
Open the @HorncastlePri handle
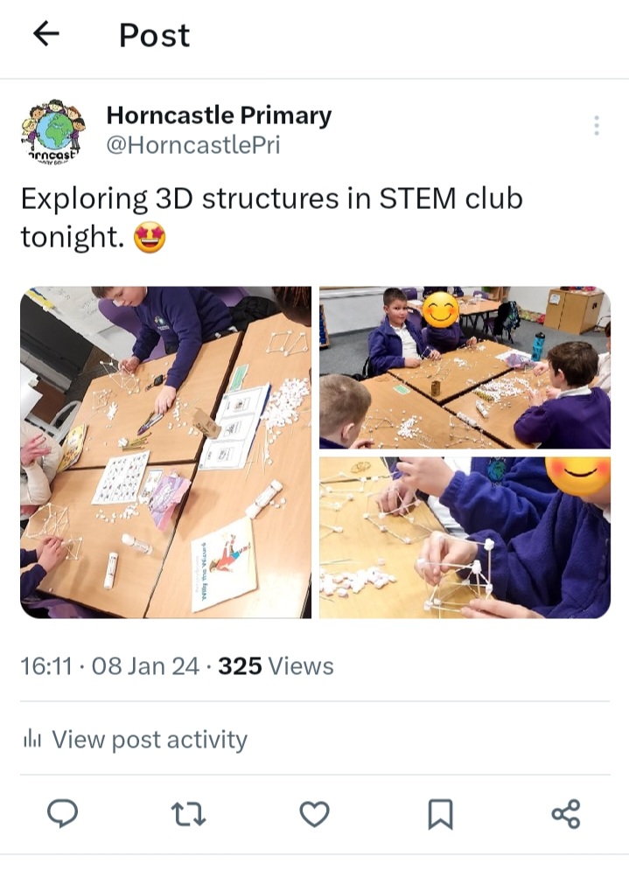[x=193, y=145]
